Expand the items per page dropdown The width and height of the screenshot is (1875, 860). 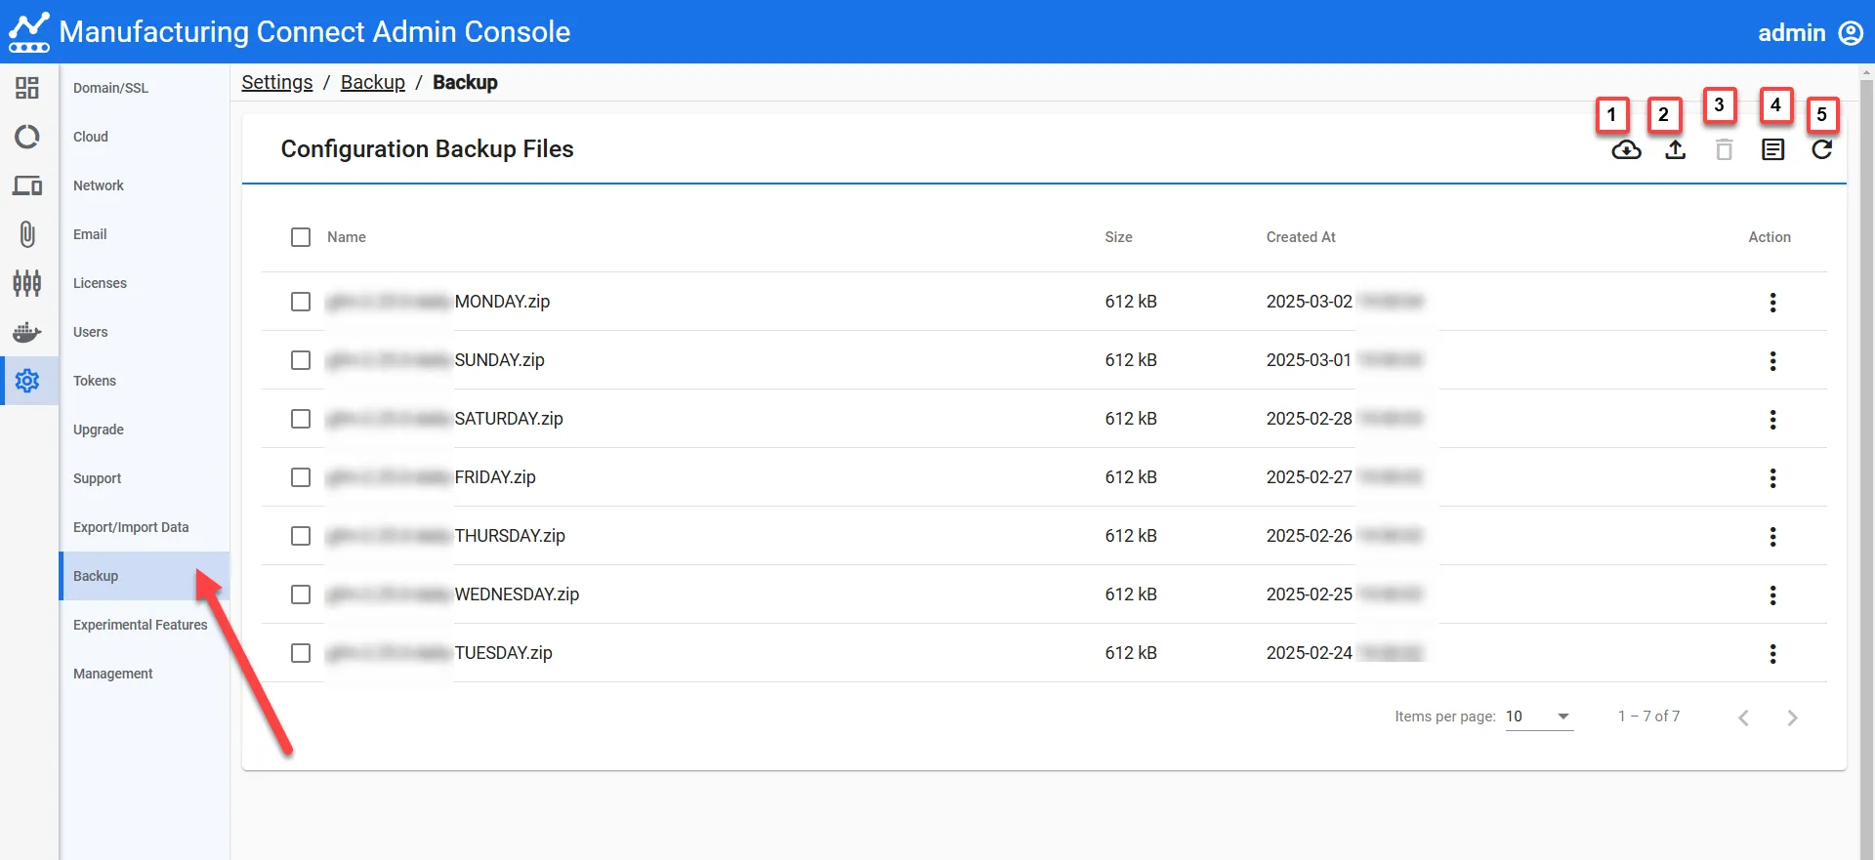tap(1539, 717)
